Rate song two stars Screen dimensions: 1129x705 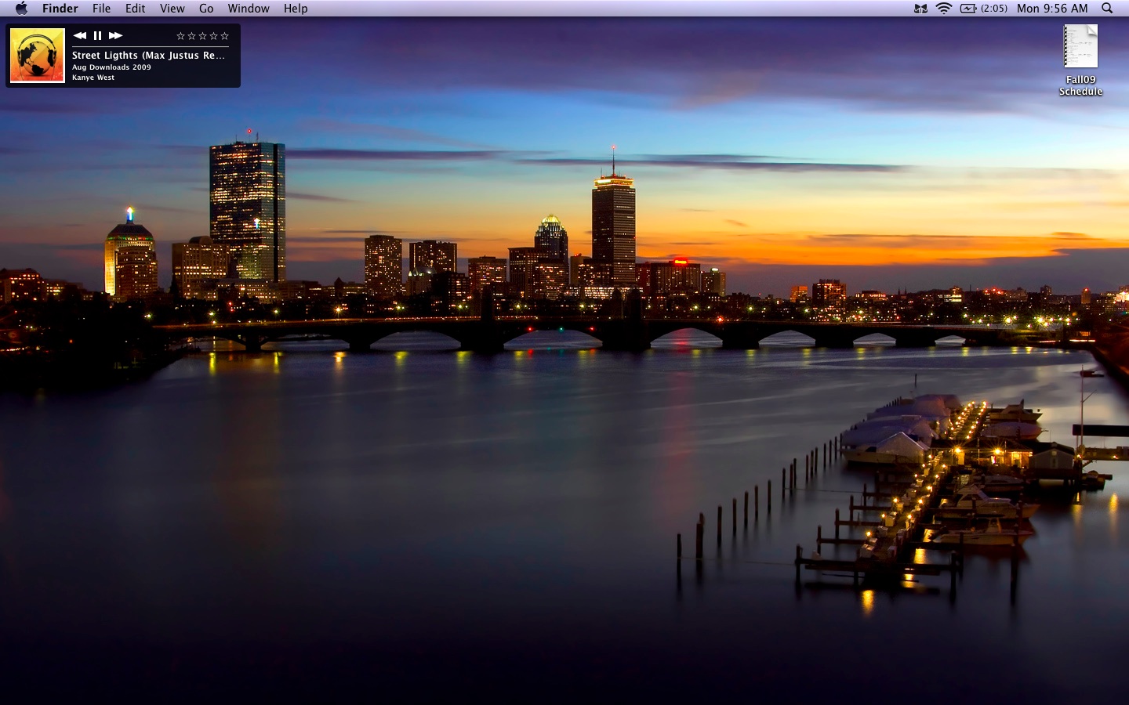[191, 36]
